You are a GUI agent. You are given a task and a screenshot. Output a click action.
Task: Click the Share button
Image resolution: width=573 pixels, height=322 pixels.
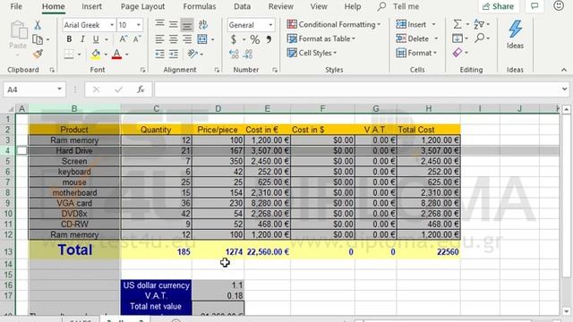coord(499,6)
